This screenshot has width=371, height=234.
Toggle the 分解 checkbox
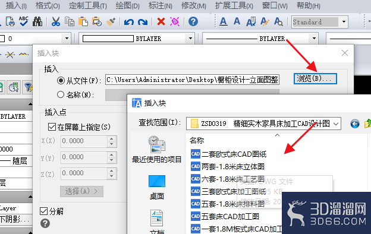point(44,211)
